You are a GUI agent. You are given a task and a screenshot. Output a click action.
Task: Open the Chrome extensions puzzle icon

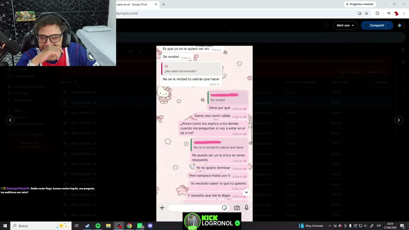click(377, 13)
